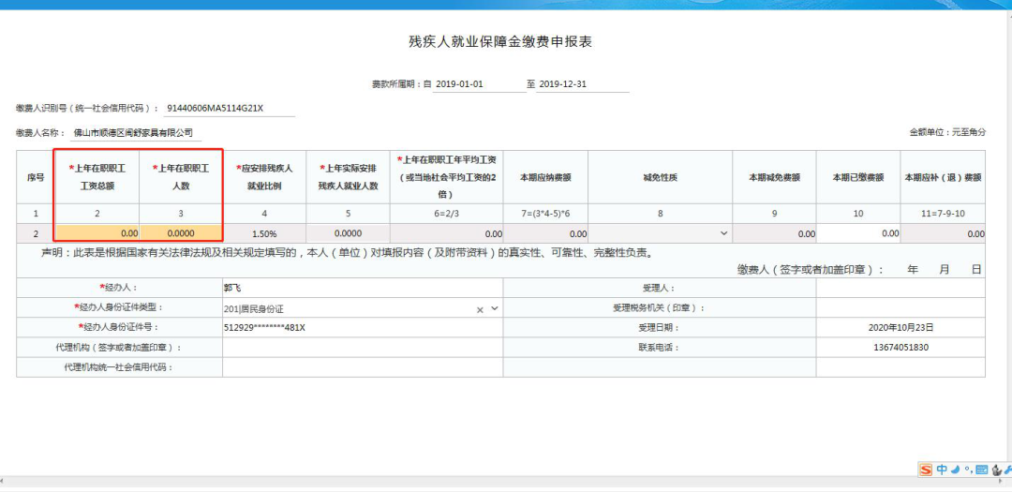
Task: Click the 上年实际安排残疾人就业人数 field
Action: coord(347,233)
